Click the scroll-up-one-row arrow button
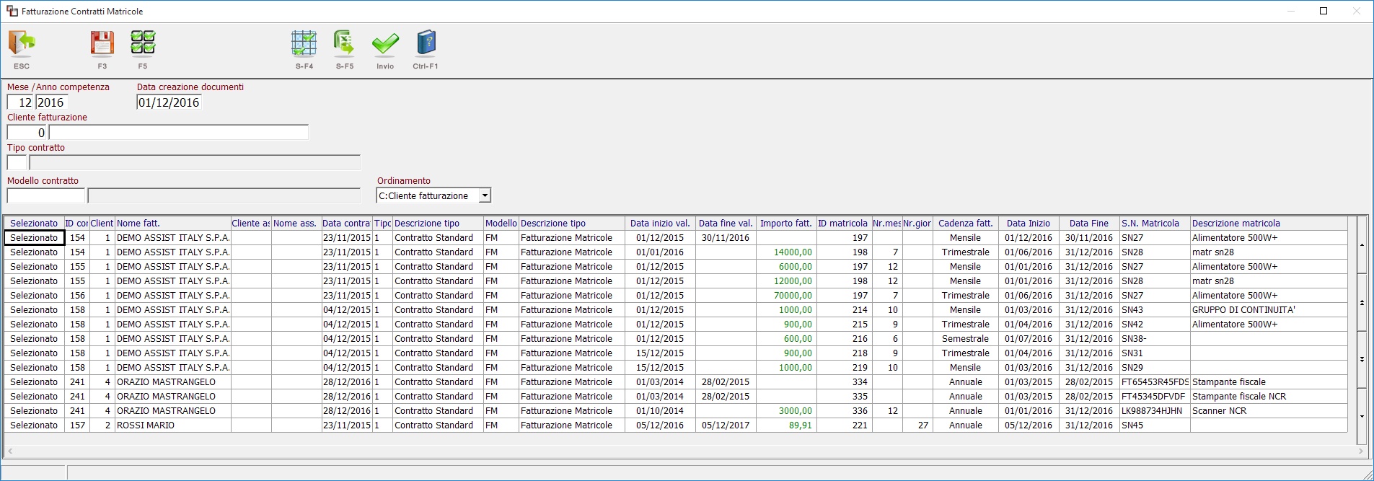1374x481 pixels. point(1362,245)
